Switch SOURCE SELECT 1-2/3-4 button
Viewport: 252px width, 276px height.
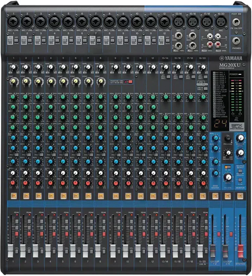[240, 180]
